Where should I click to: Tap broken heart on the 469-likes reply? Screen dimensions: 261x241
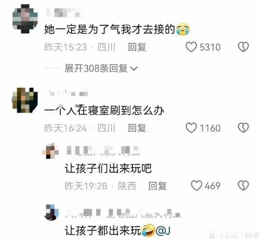point(243,186)
